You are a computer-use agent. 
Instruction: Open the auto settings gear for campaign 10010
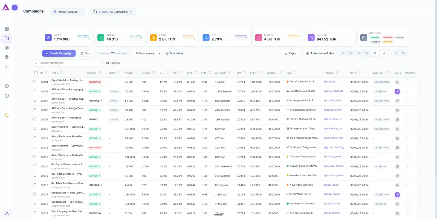pos(397,129)
